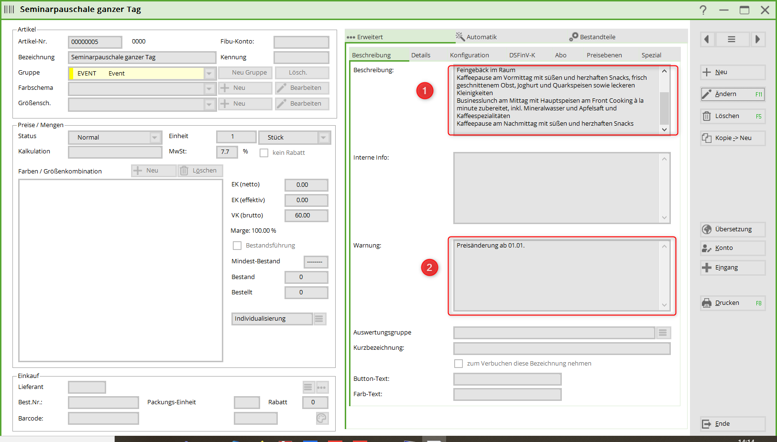Open the Auswertungsgruppe list icon
Viewport: 777px width, 442px height.
[663, 333]
